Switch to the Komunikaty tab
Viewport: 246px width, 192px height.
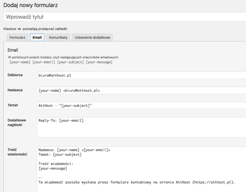(58, 37)
